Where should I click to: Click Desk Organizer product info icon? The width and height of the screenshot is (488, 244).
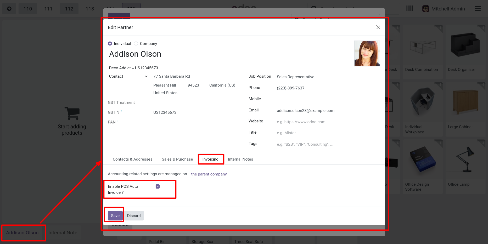click(x=483, y=27)
